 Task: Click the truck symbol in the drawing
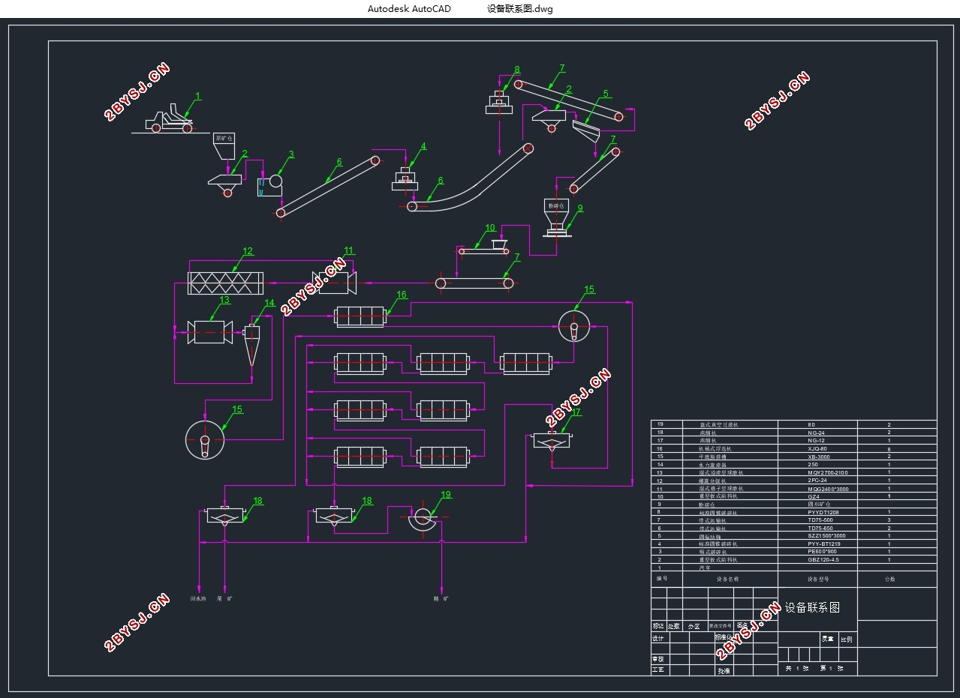click(x=170, y=120)
